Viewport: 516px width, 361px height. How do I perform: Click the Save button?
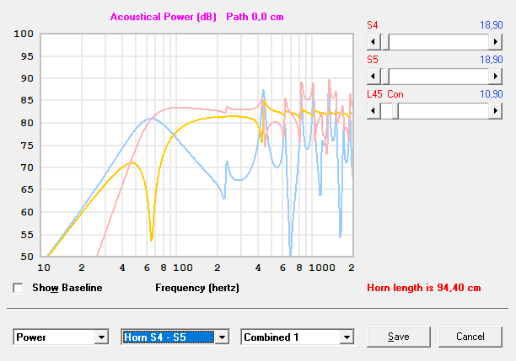pyautogui.click(x=399, y=337)
